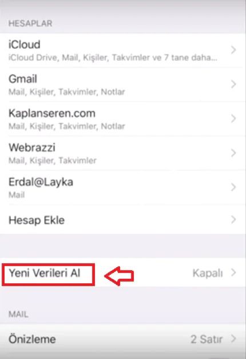
Task: Open the Önizleme preview setting
Action: pyautogui.click(x=123, y=339)
